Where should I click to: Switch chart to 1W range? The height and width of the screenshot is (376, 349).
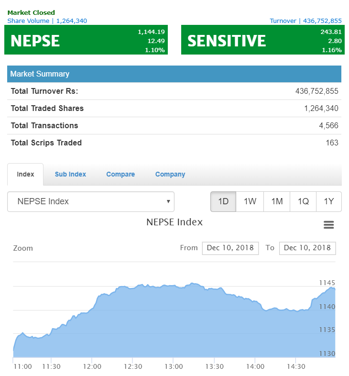pyautogui.click(x=250, y=201)
